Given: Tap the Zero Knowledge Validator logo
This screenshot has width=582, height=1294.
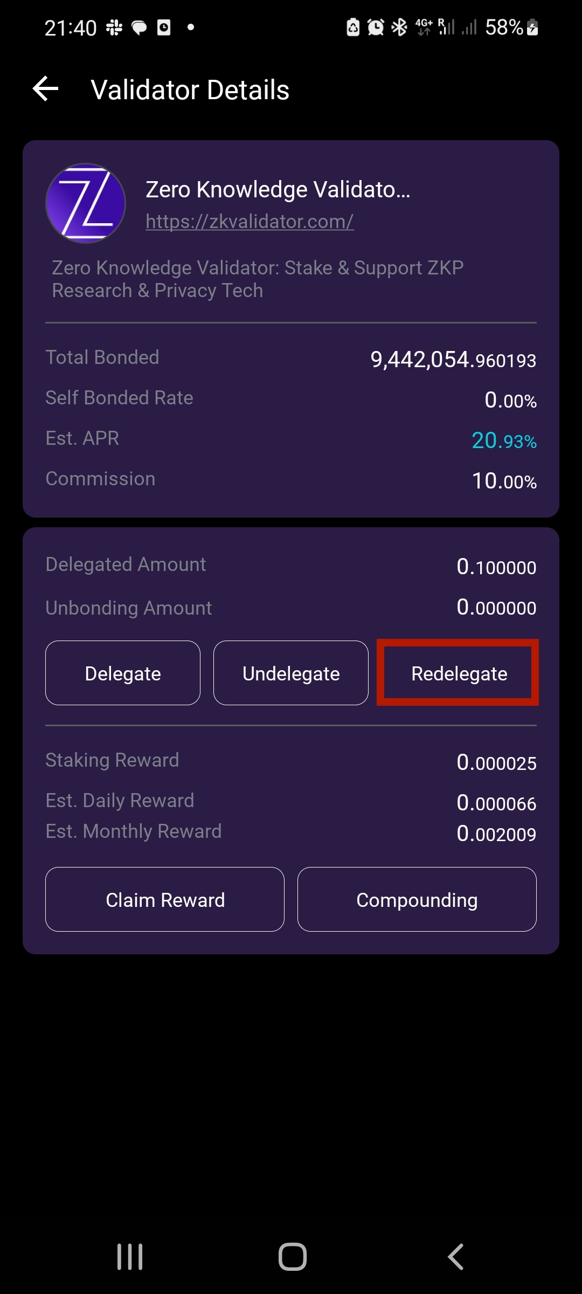Looking at the screenshot, I should click(86, 203).
